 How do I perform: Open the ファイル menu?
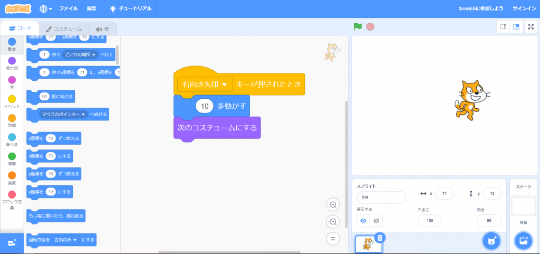click(68, 8)
